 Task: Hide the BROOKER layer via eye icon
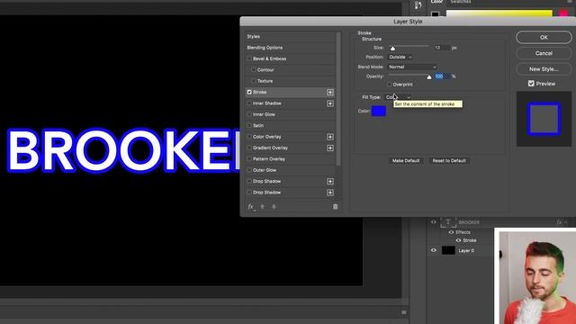point(434,222)
